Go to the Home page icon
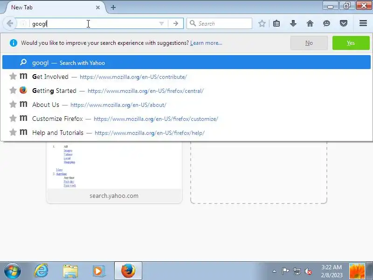The width and height of the screenshot is (373, 280). tap(310, 23)
